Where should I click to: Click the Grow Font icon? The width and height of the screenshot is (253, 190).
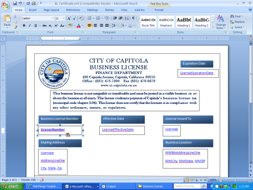[x=69, y=18]
